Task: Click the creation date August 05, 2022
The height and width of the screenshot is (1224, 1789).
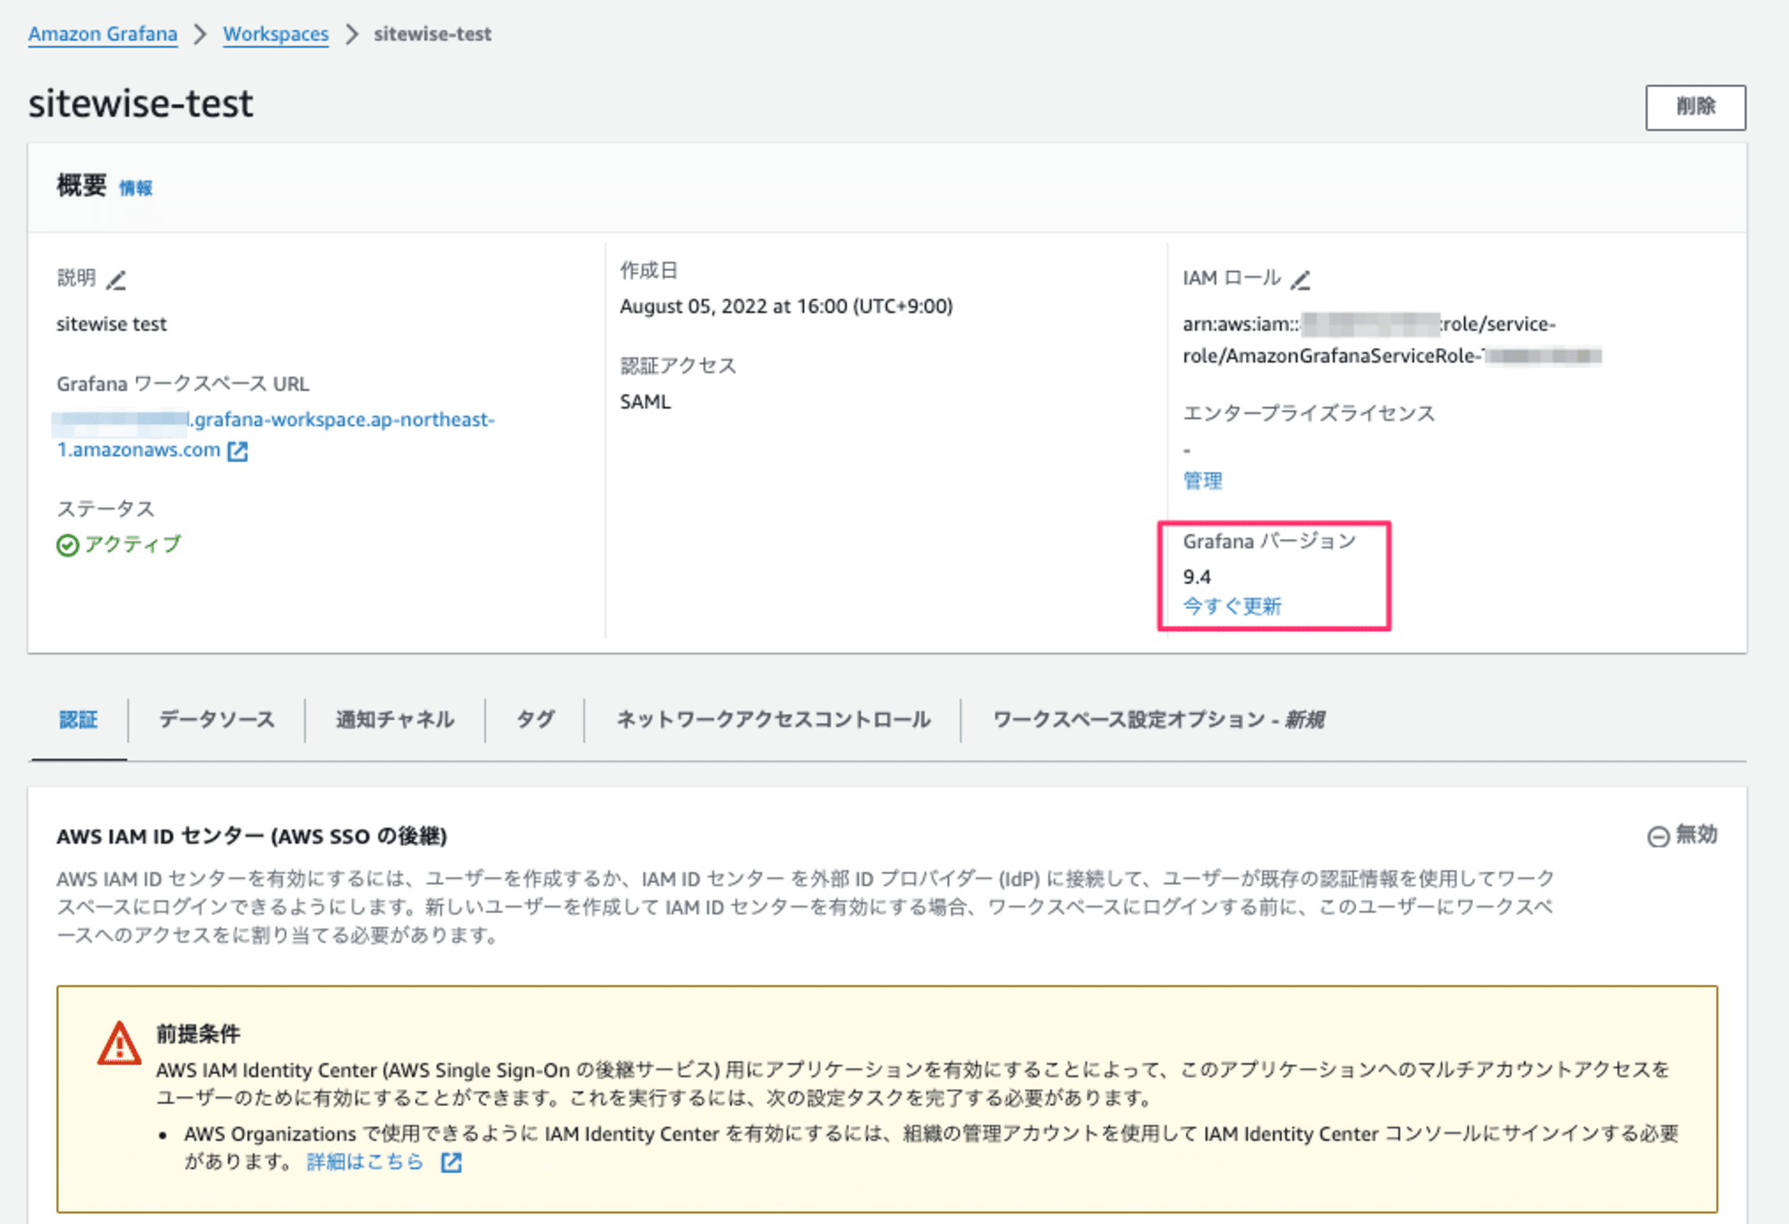Action: click(x=786, y=306)
